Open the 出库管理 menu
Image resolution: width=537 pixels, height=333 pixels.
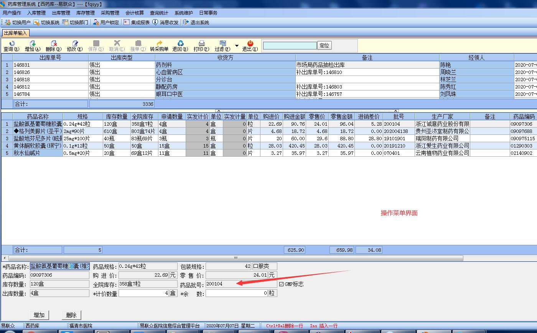pyautogui.click(x=61, y=13)
